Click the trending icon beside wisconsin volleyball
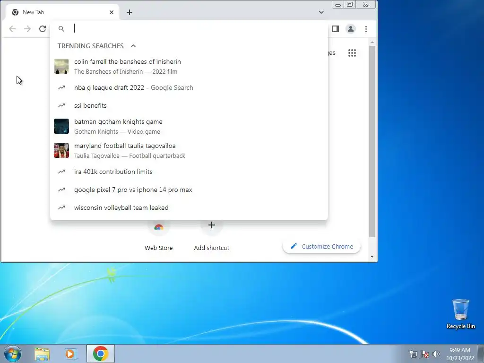The width and height of the screenshot is (484, 363). 61,207
